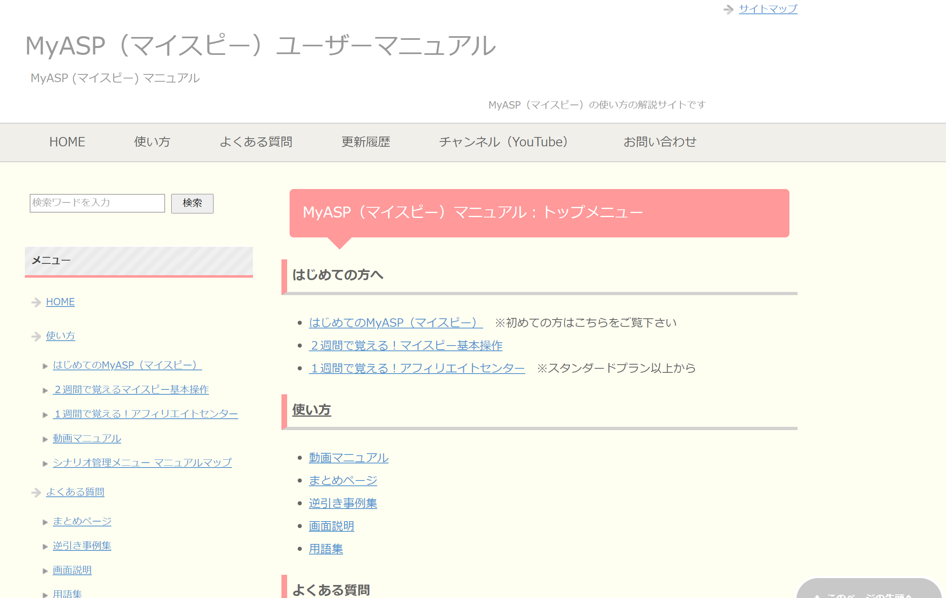This screenshot has height=598, width=946.
Task: Click the arrow icon beside sidebar 使い方
Action: click(36, 337)
